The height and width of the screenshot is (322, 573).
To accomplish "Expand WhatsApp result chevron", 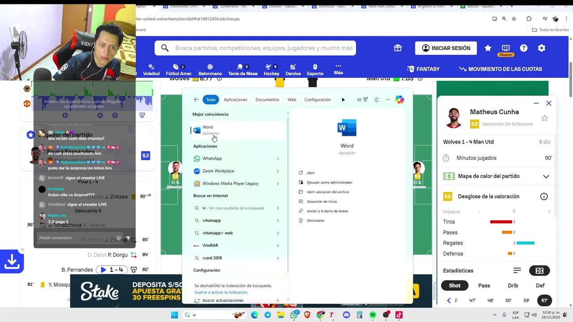I will 278,158.
